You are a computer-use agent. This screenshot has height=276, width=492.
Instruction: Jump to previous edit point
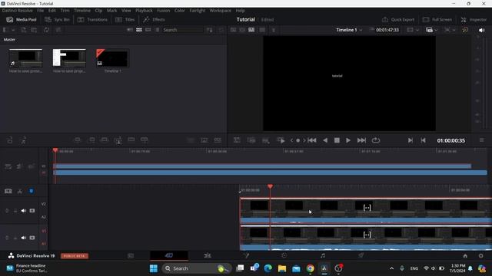point(423,140)
